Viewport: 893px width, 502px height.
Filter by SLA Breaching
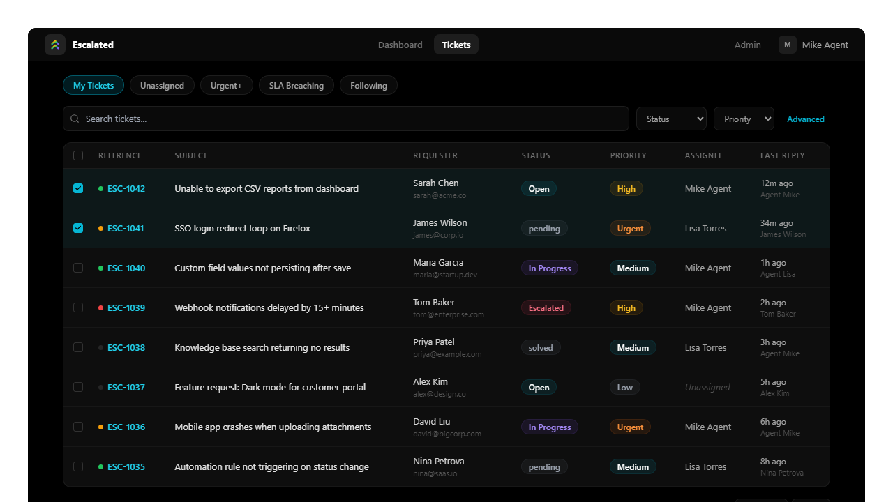click(297, 85)
